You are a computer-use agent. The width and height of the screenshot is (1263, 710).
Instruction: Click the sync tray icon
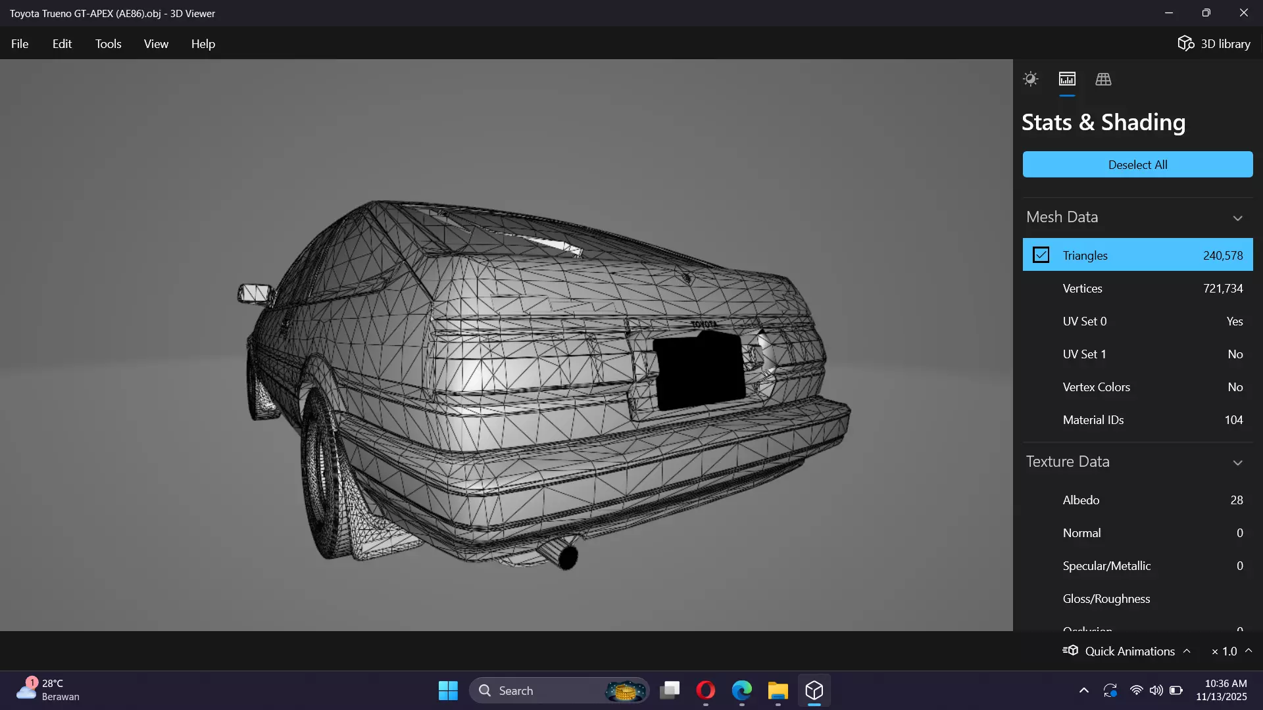(1110, 690)
